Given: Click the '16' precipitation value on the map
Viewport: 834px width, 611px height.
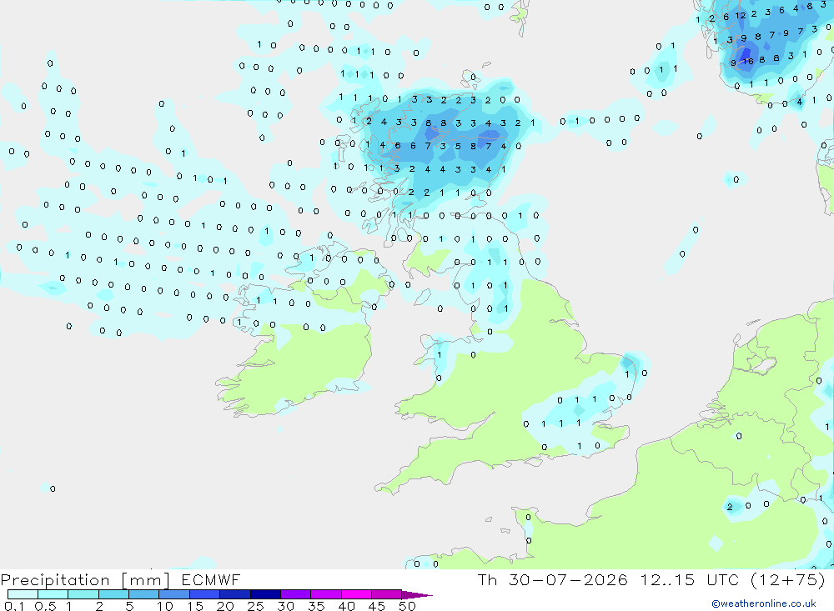Looking at the screenshot, I should [748, 61].
